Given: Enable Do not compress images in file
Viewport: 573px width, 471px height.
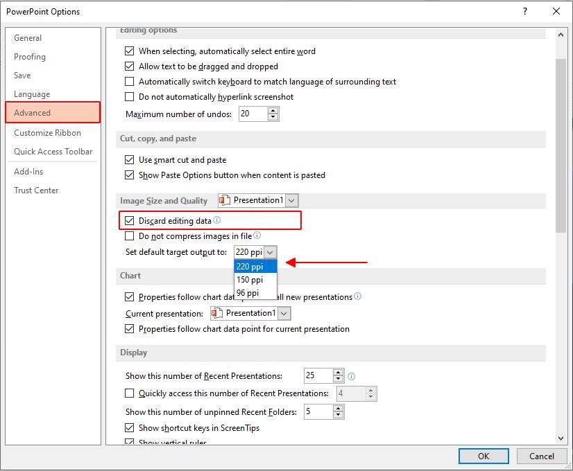Looking at the screenshot, I should coord(129,236).
